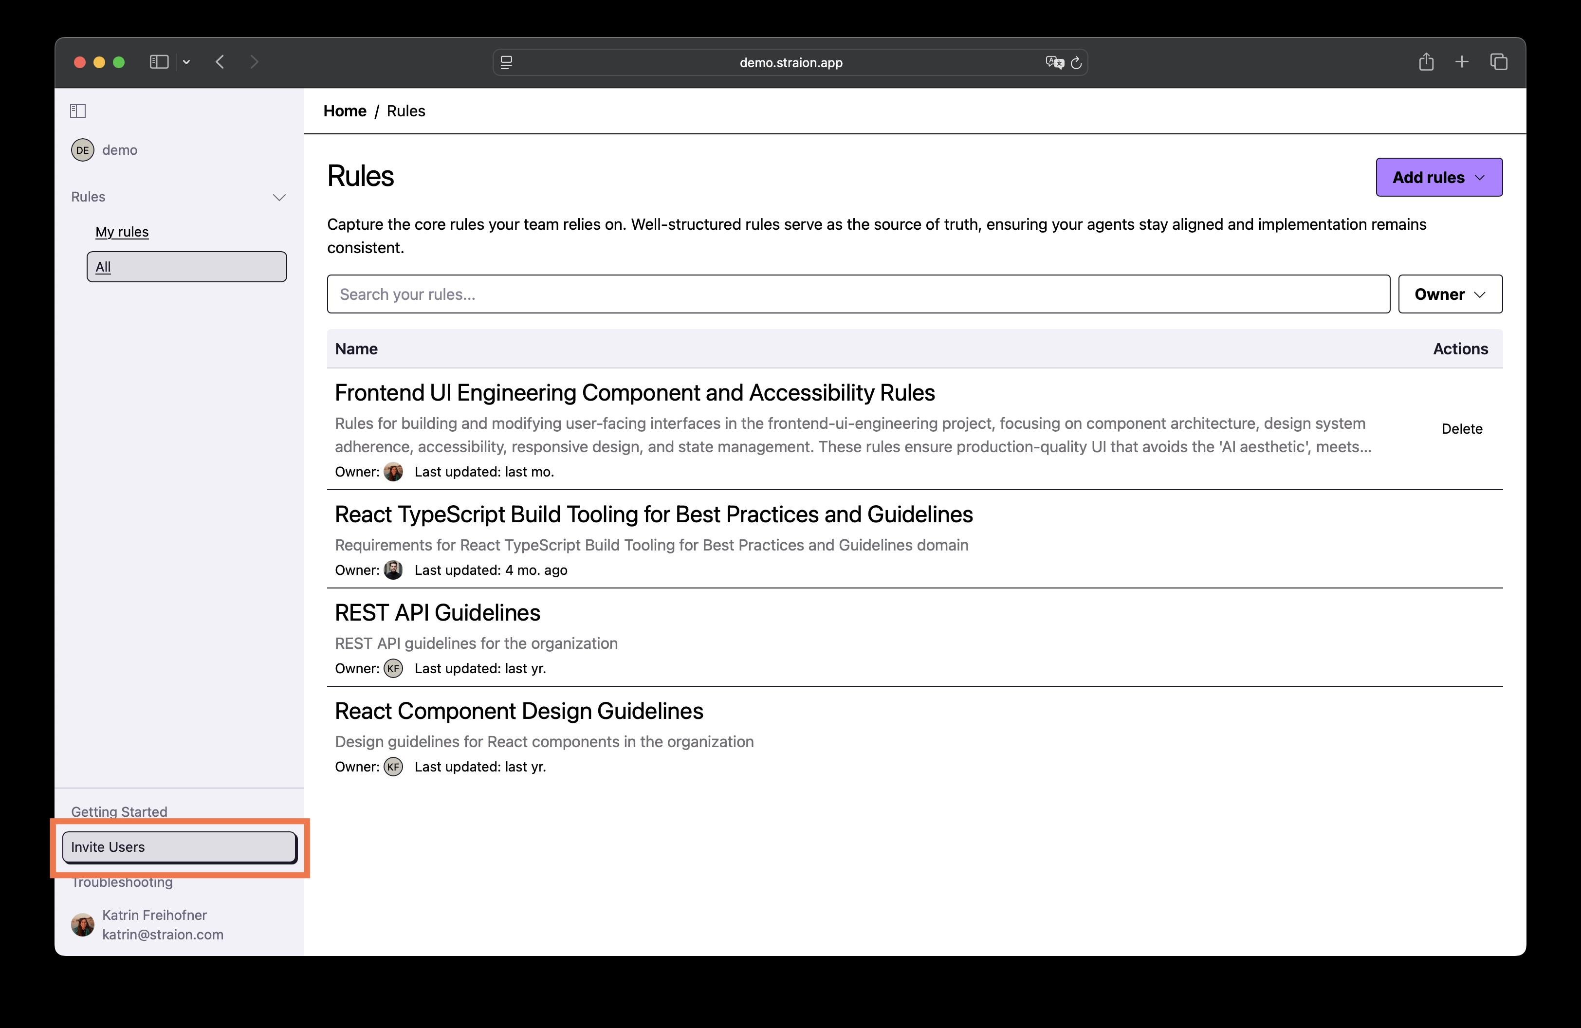1581x1028 pixels.
Task: Open React Component Design Guidelines rule
Action: coord(519,711)
